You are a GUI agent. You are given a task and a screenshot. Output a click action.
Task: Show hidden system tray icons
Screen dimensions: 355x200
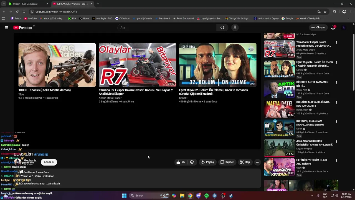coord(312,196)
